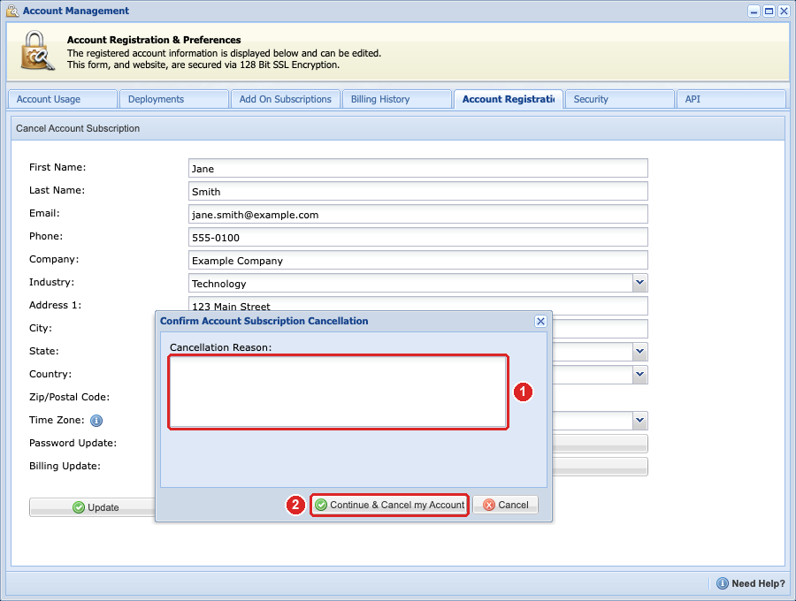Screen dimensions: 796x601
Task: Click the Billing Update label
Action: tap(65, 466)
